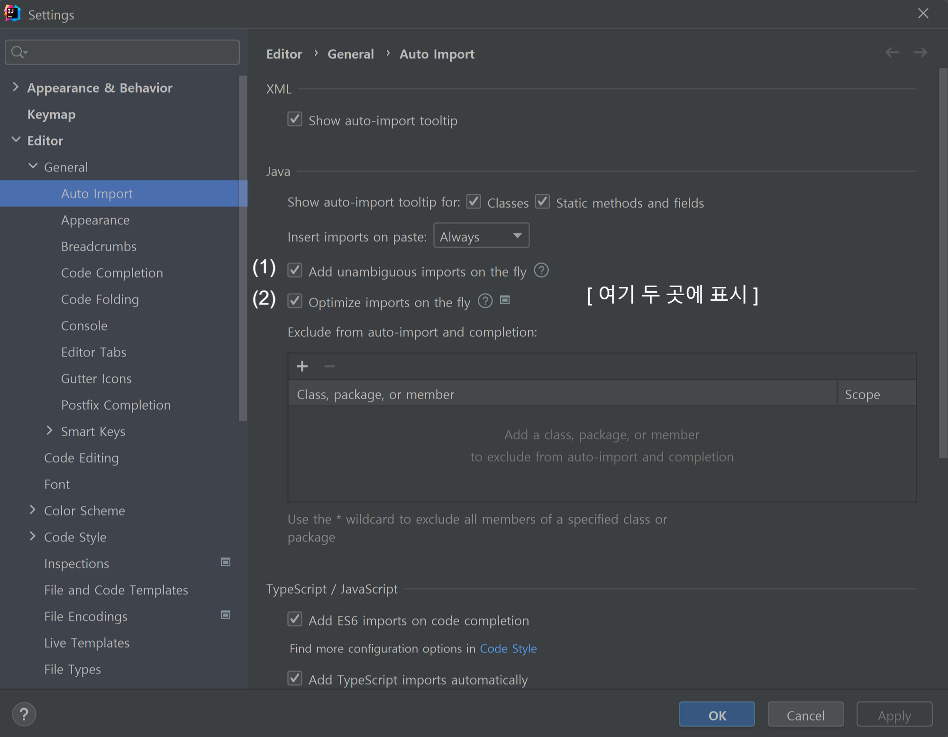Navigate forward with the right arrow icon
948x737 pixels.
(921, 52)
